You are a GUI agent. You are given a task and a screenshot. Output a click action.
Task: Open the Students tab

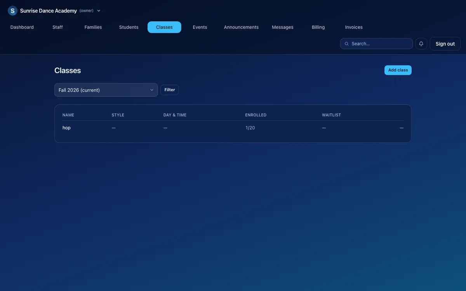(129, 27)
